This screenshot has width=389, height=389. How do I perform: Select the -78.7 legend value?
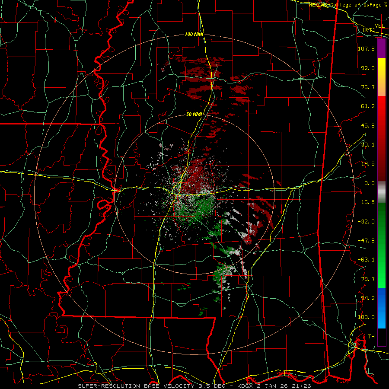point(366,279)
